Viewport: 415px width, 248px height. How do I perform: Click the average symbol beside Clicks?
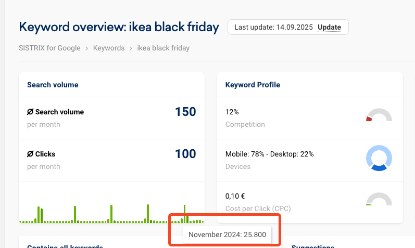click(x=30, y=154)
